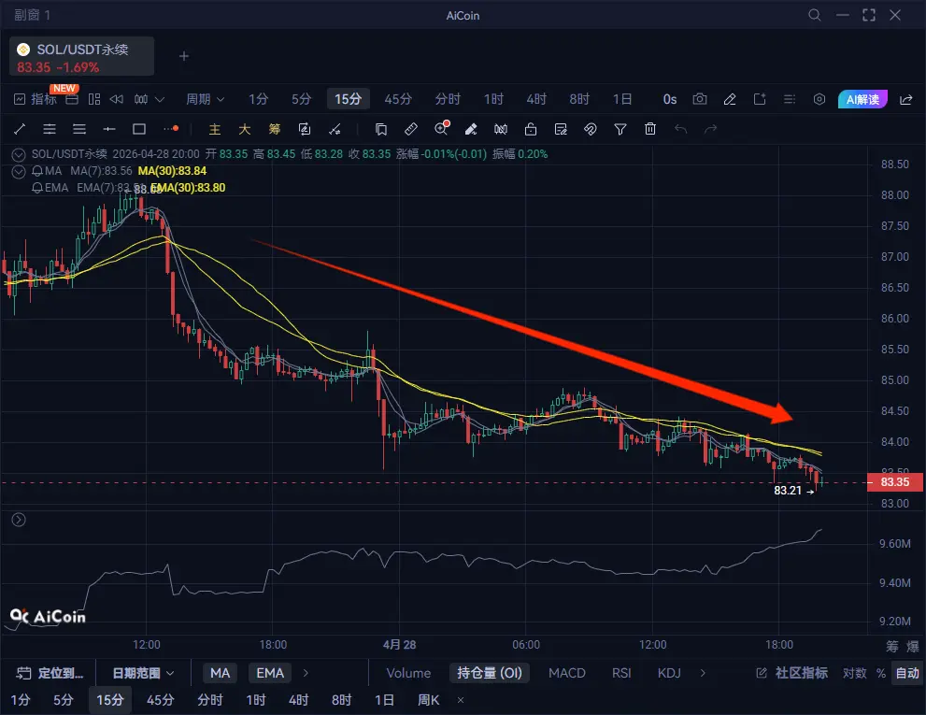Pick the eraser highlighter tool
The image size is (926, 715).
click(471, 129)
